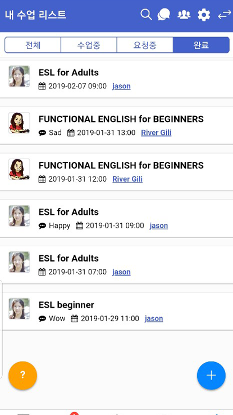Switch to the 요청중 tab
This screenshot has width=233, height=415.
click(x=145, y=45)
